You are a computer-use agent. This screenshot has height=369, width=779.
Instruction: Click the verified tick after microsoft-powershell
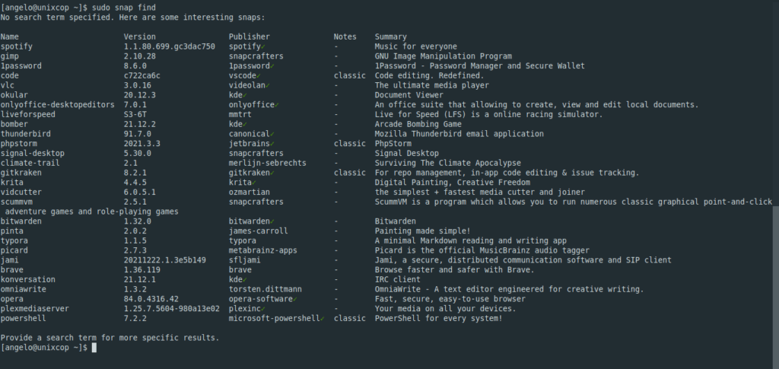(x=322, y=318)
